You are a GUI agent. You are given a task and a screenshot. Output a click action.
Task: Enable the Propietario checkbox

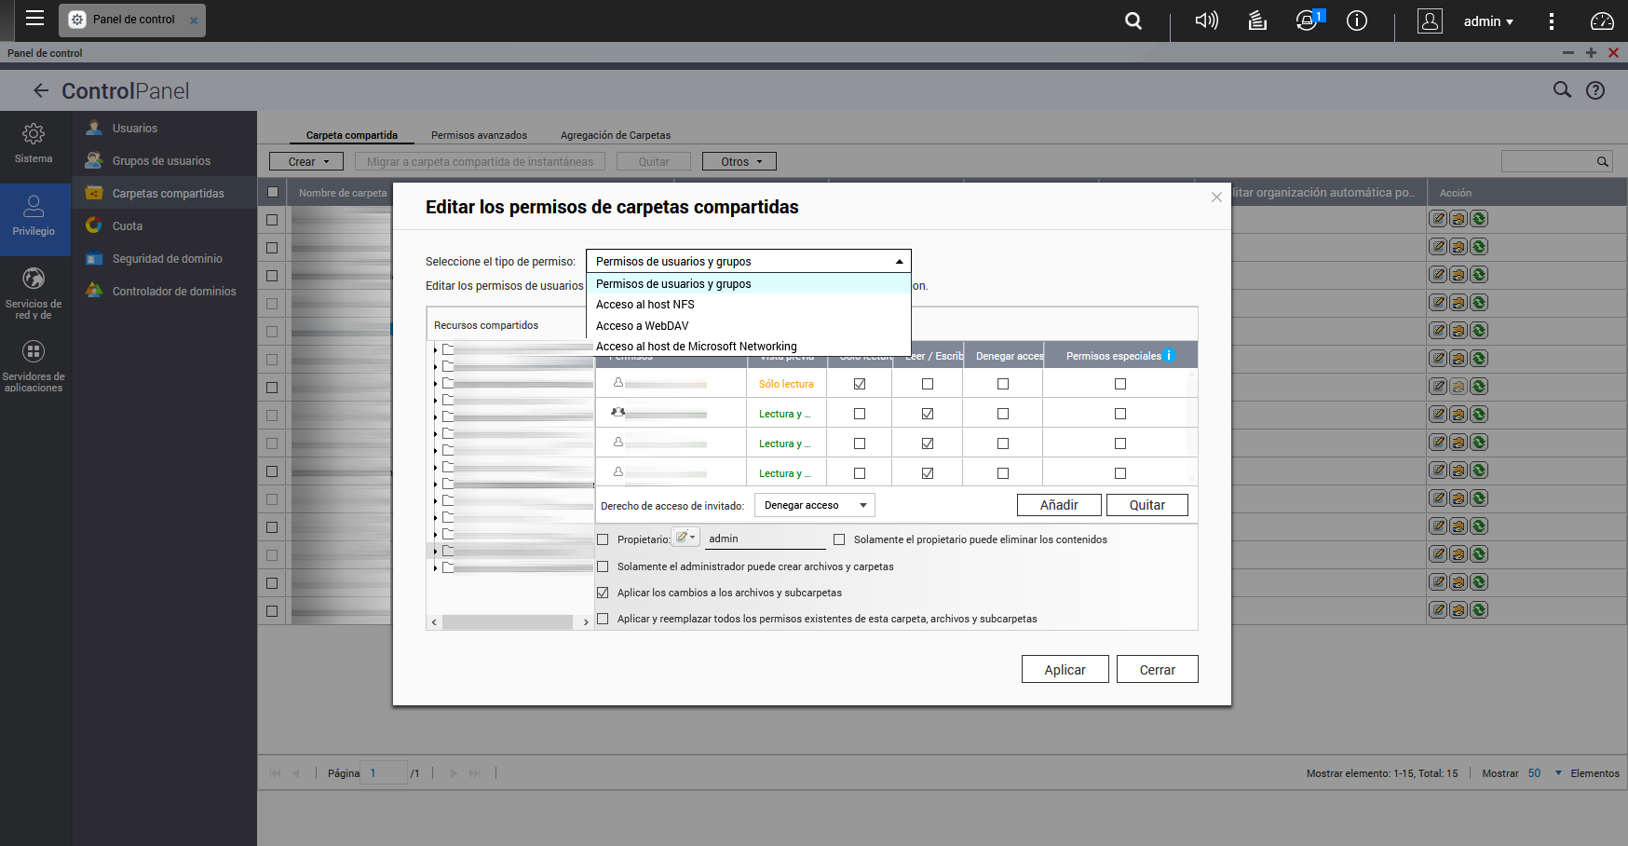[603, 539]
